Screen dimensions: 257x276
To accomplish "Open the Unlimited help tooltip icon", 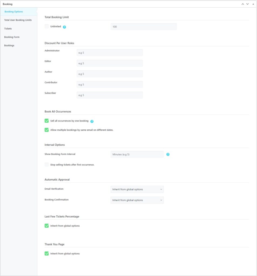I will tap(64, 27).
